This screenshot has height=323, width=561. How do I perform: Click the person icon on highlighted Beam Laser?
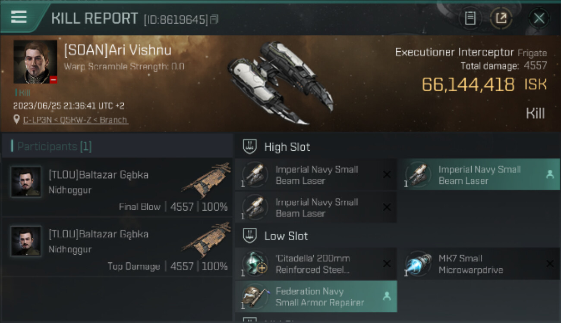click(x=550, y=174)
